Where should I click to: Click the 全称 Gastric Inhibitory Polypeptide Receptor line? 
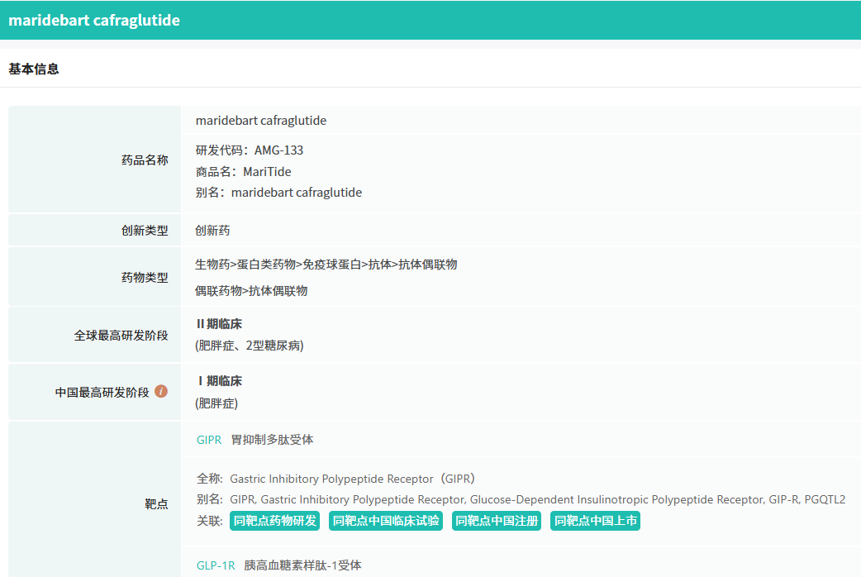335,479
